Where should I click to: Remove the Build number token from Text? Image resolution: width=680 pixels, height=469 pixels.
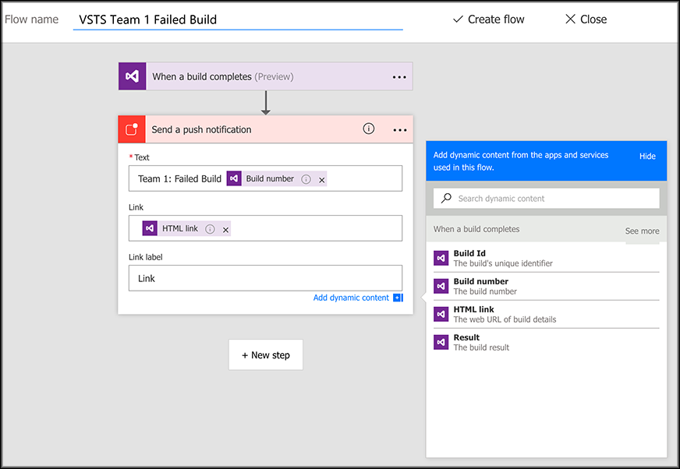click(x=322, y=179)
